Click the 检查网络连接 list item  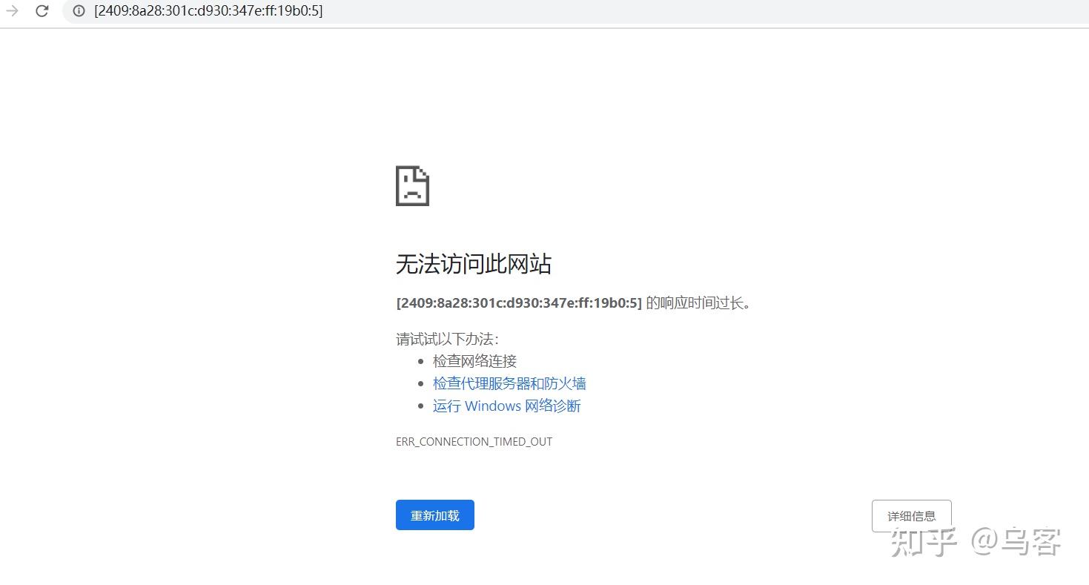pyautogui.click(x=474, y=360)
